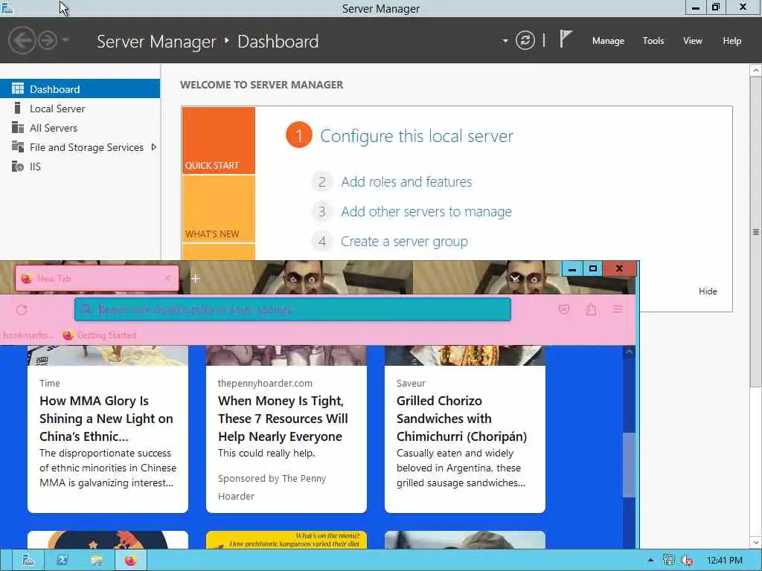Click the Firefox address search bar
This screenshot has height=571, width=762.
[x=292, y=309]
